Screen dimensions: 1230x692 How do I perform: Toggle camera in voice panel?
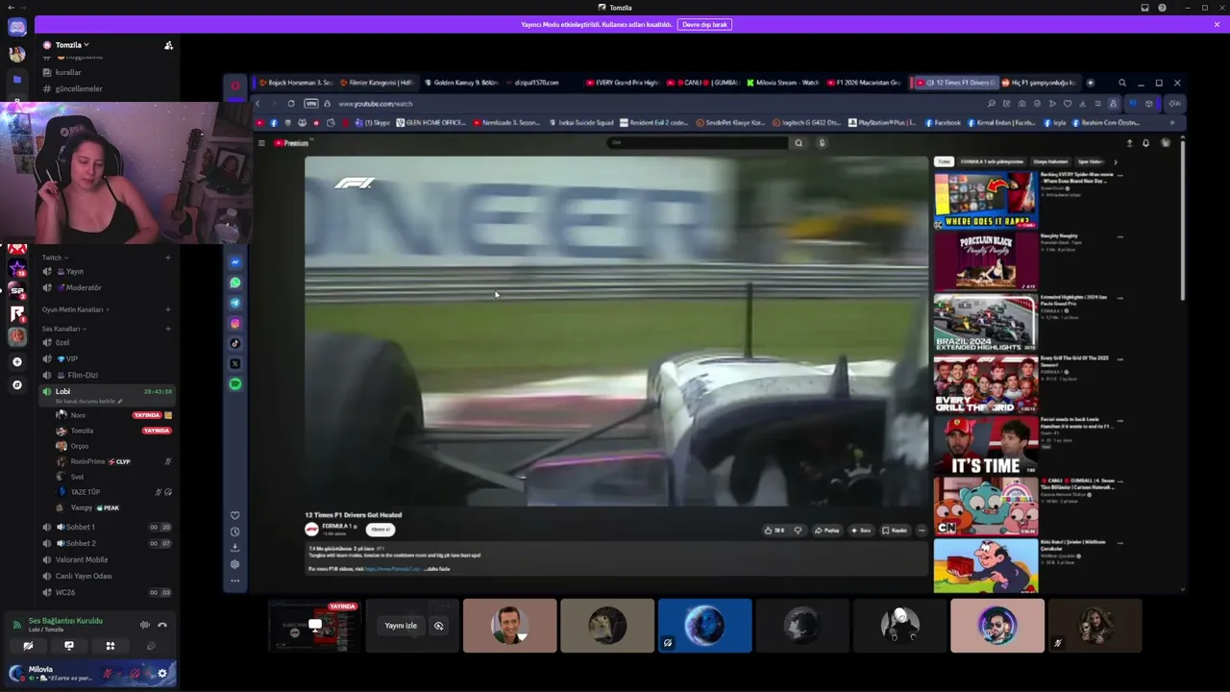28,646
